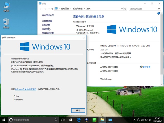The height and width of the screenshot is (123, 164).
Task: Click the microphone icon in Cortana search
Action: (x=56, y=120)
